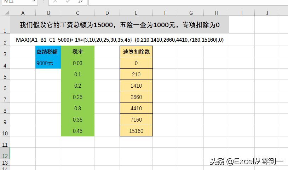Select the 1410 deduction cell
Screen dimensions: 288x170
136,86
